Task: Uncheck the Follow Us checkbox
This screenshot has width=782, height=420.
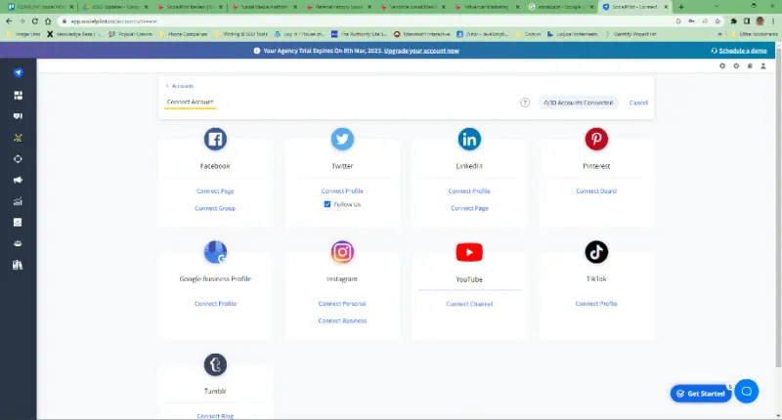Action: pos(327,205)
